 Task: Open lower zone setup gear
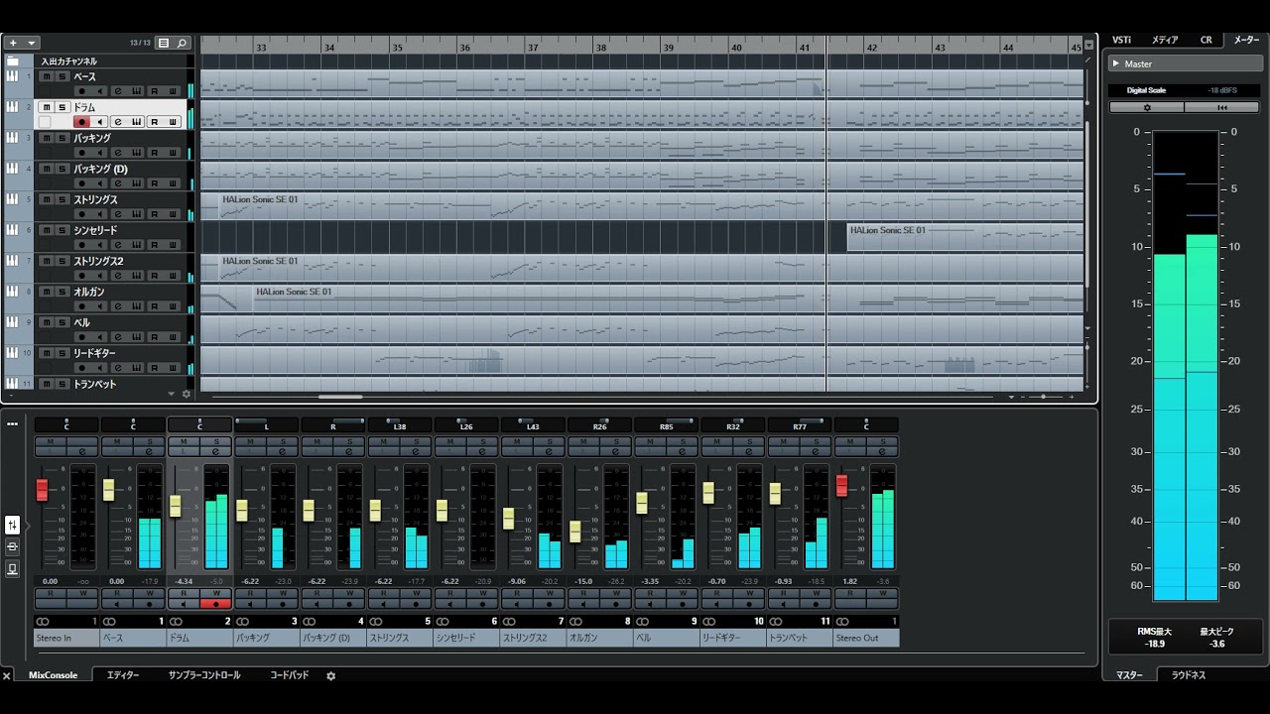point(331,675)
